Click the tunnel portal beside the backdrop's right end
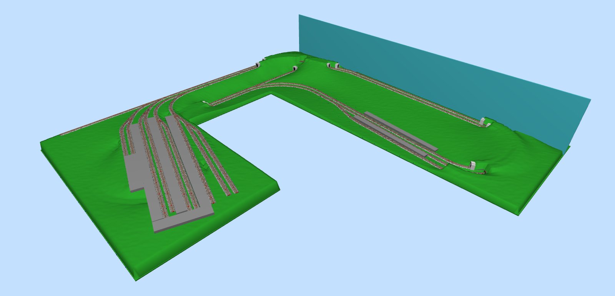Viewport: 615px width, 296px height. (483, 122)
